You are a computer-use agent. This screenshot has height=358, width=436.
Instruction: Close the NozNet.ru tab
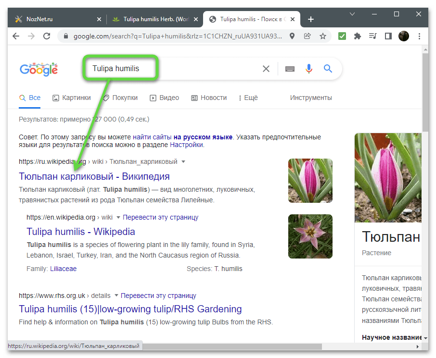pyautogui.click(x=99, y=19)
